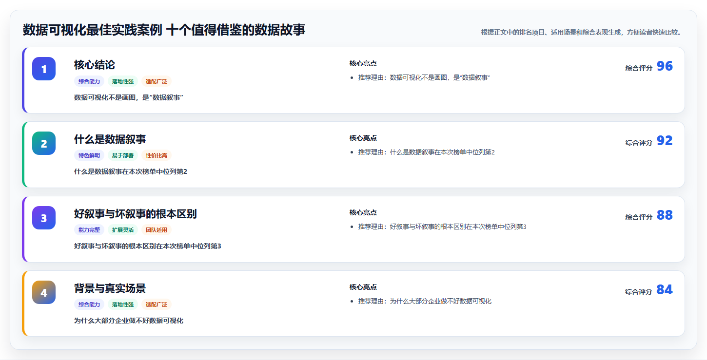Click the bullet 推荐理由:什么是数据叙事在本次榜单中位列第2
Viewport: 707px width, 360px height.
[426, 152]
